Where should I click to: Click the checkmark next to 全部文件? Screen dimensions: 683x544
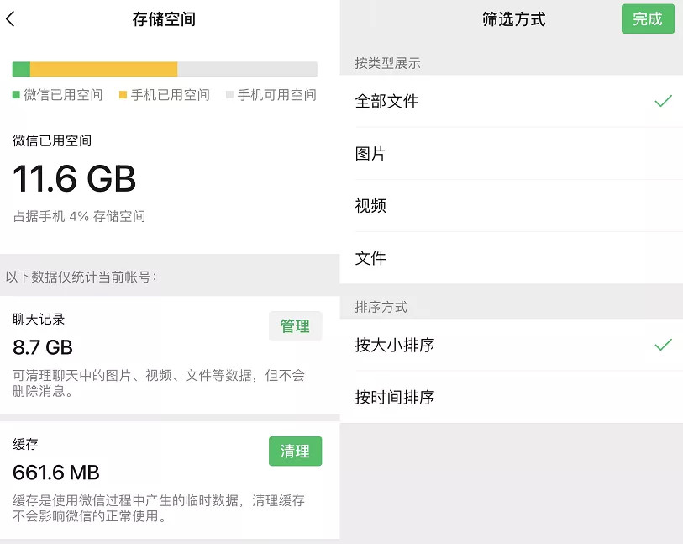click(664, 101)
